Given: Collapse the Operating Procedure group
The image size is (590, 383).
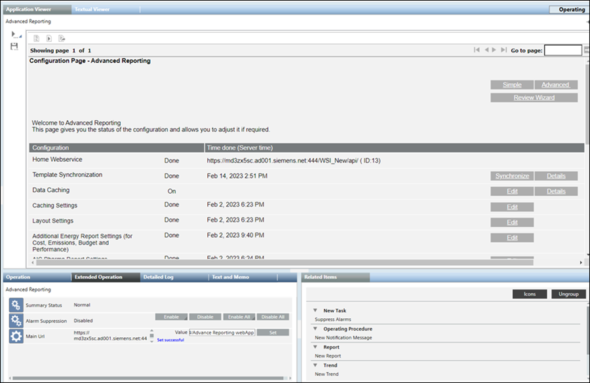Looking at the screenshot, I should click(x=315, y=329).
